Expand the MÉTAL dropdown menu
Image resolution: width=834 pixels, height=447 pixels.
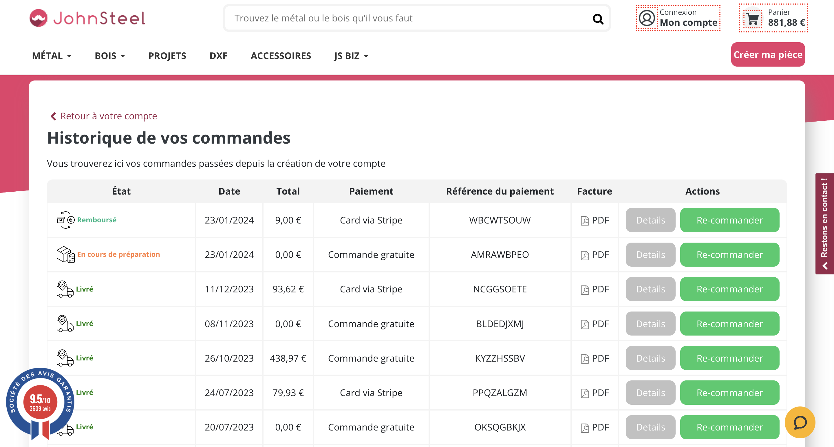click(x=52, y=56)
